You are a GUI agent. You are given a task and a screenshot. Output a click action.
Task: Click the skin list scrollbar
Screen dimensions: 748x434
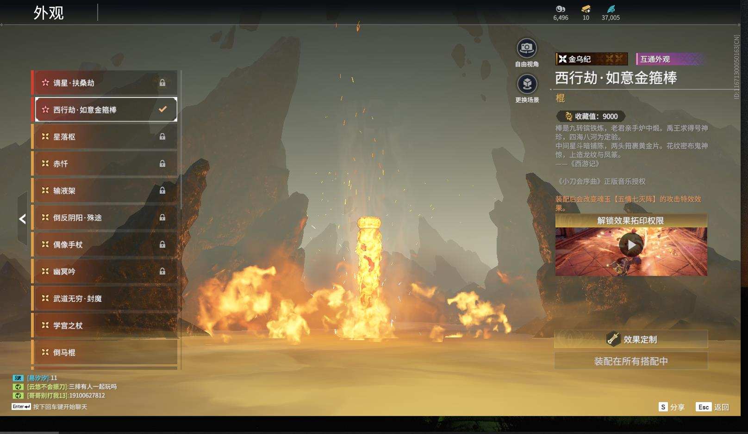tap(181, 139)
